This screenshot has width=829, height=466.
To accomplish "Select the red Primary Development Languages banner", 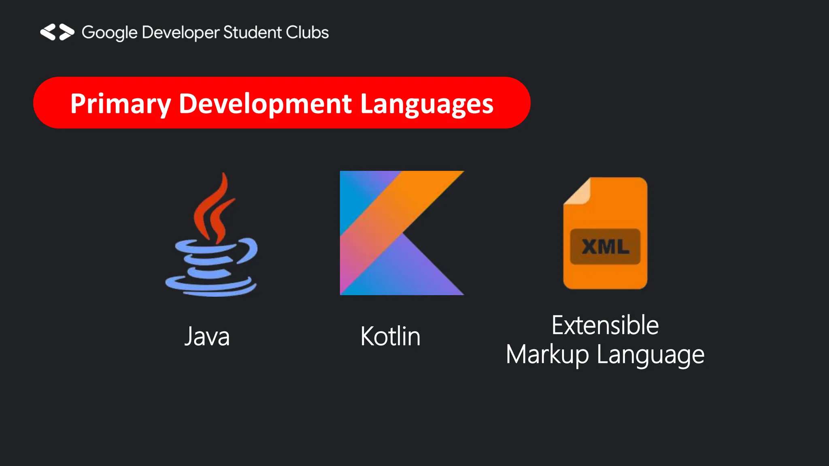I will coord(282,103).
